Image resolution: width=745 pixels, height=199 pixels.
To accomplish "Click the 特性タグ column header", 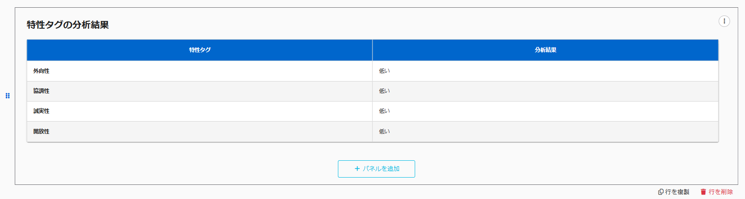I will click(200, 50).
